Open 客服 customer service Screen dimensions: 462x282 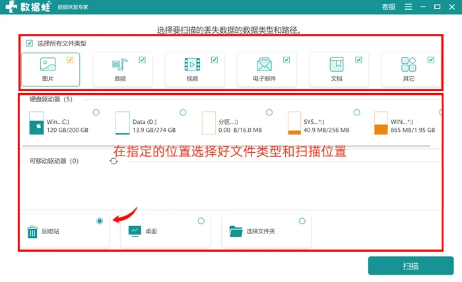tap(389, 7)
